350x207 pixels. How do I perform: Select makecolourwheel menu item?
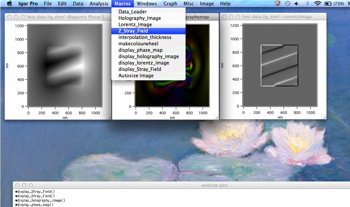(x=138, y=44)
